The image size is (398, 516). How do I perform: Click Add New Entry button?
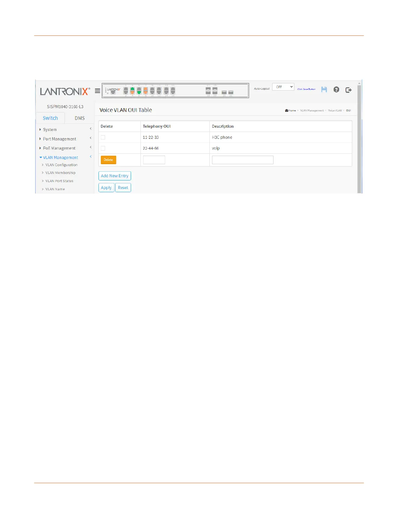tap(115, 176)
